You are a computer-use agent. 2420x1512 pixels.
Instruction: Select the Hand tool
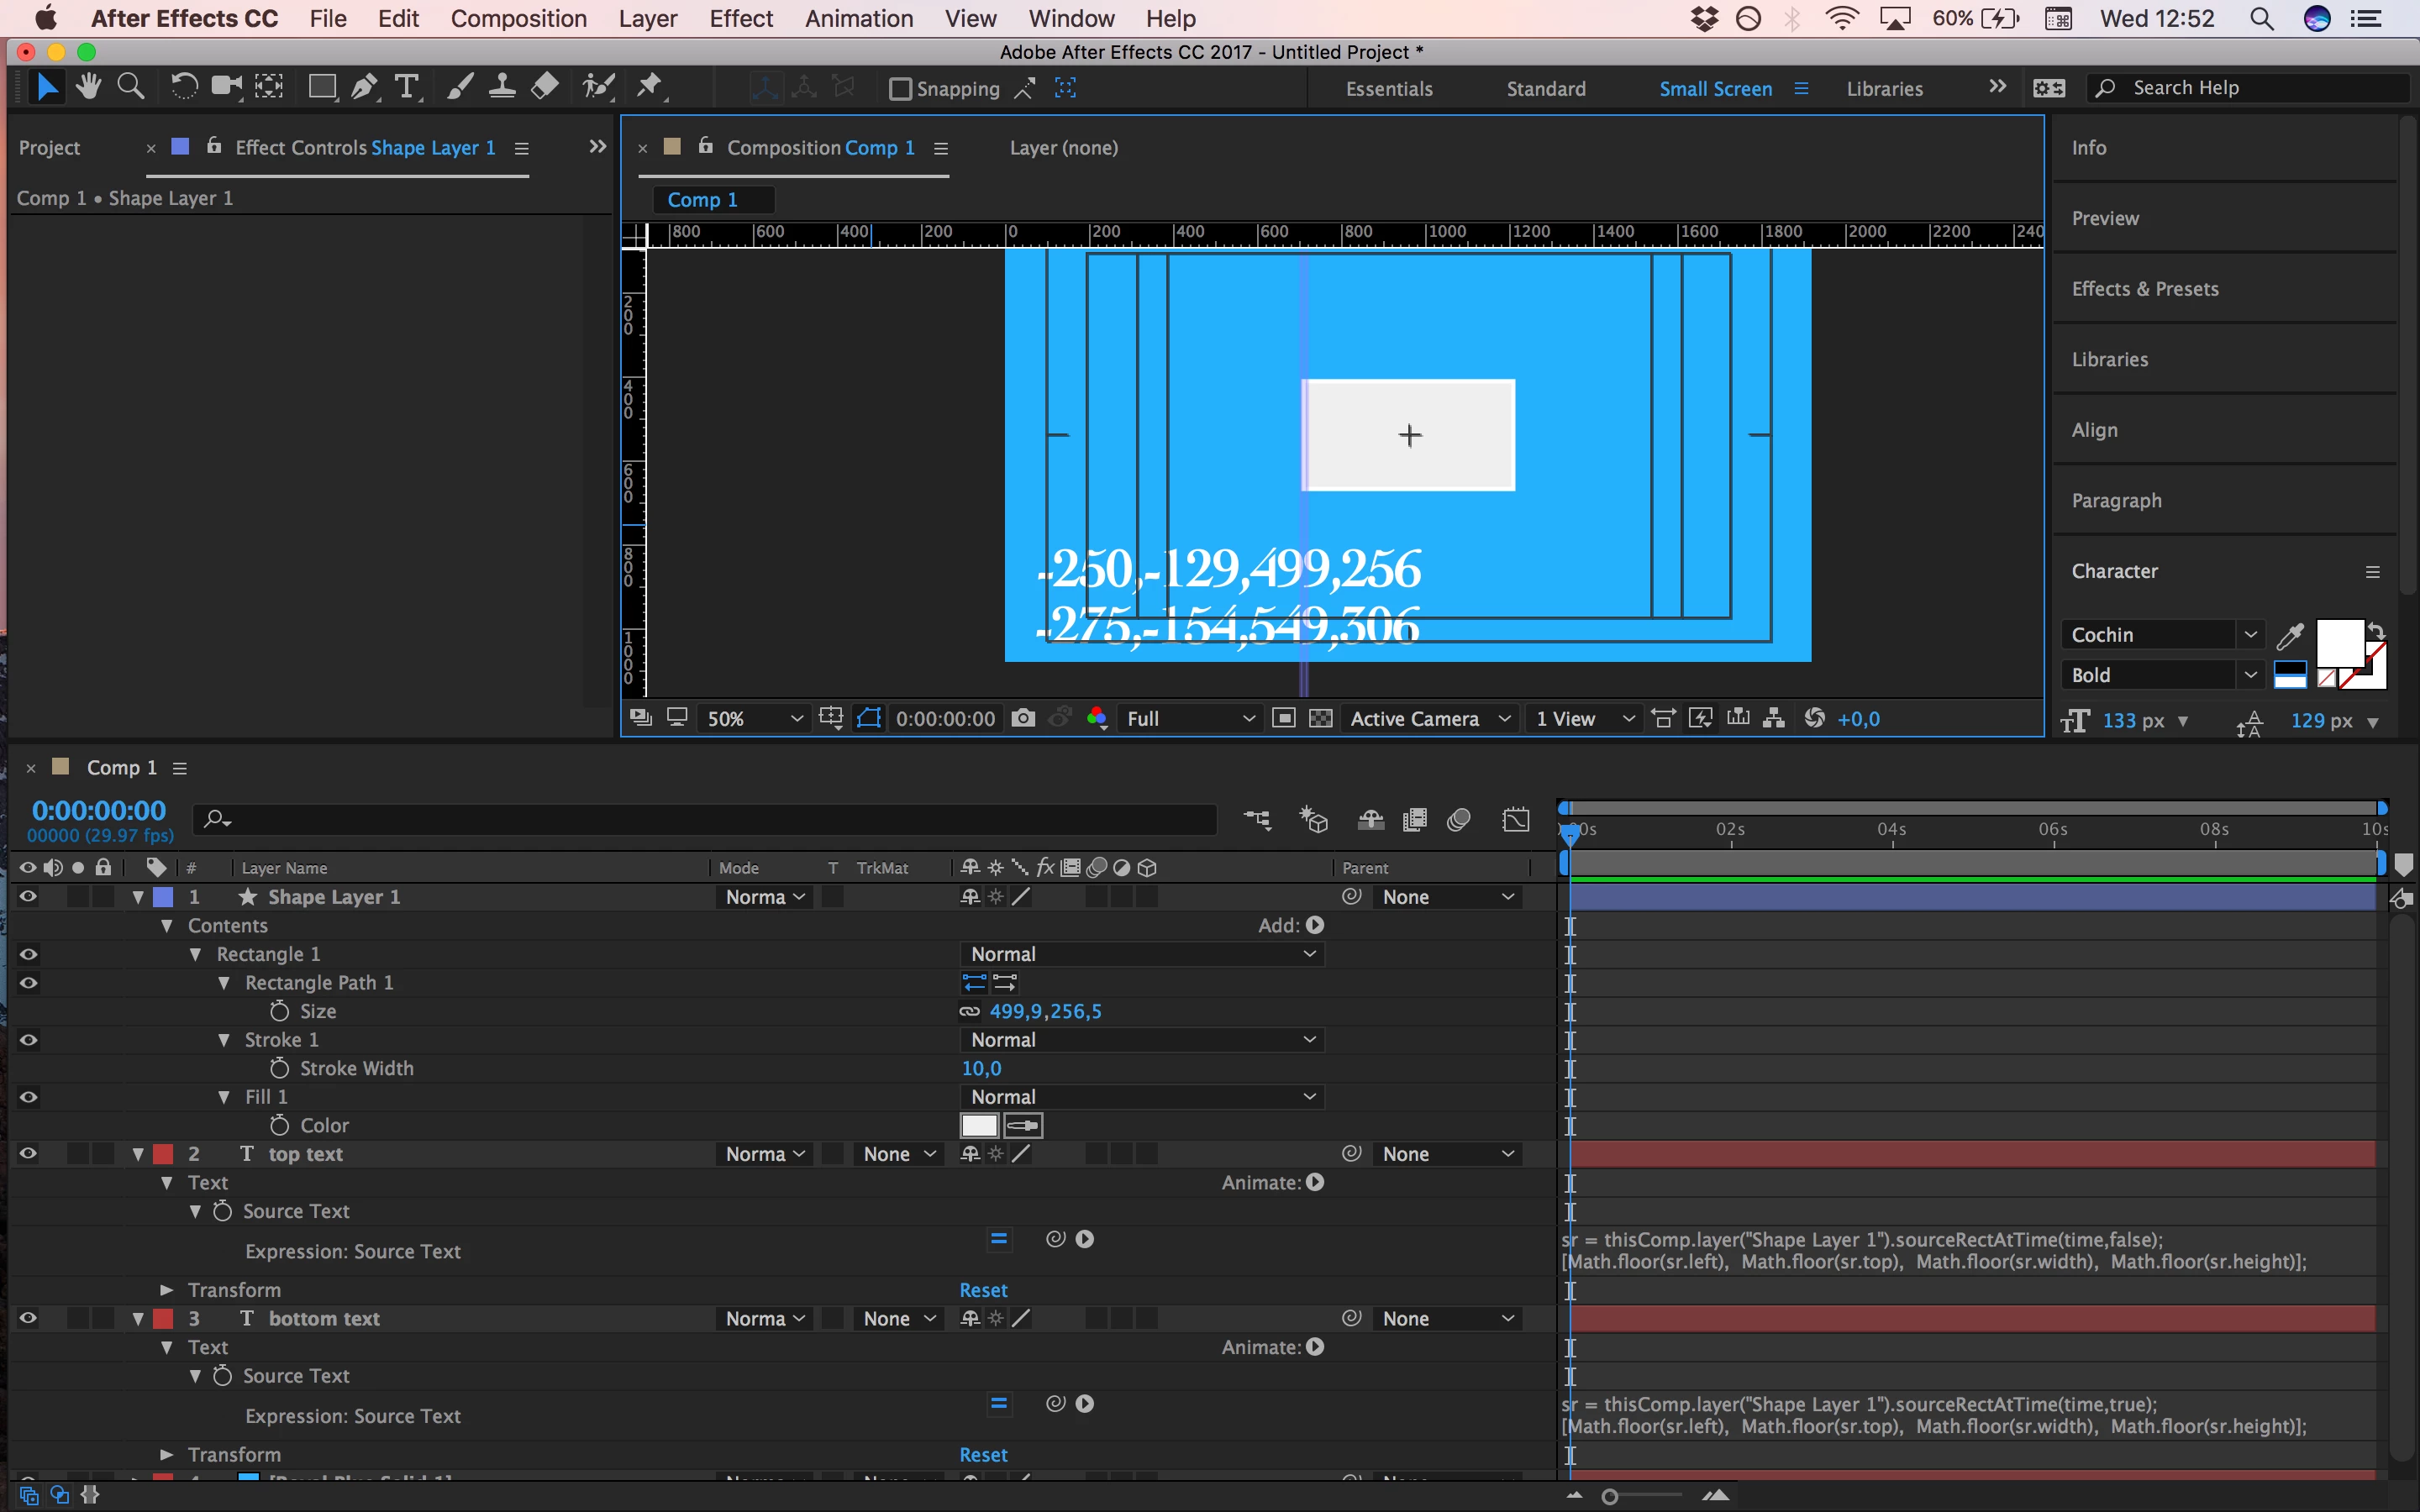pos(88,88)
